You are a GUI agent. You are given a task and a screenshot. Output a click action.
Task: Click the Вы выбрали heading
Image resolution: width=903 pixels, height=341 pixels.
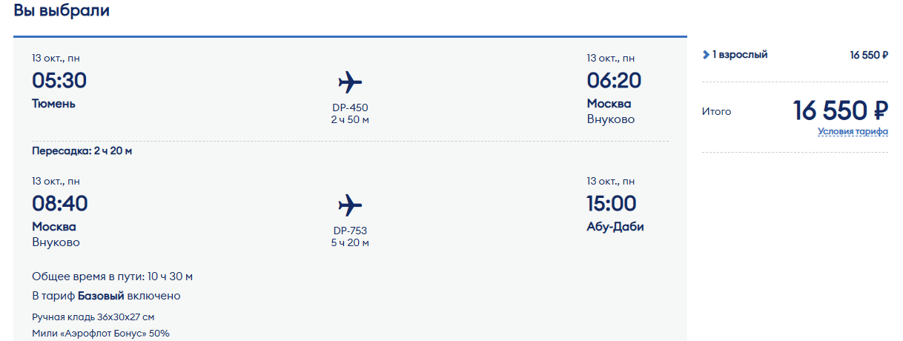click(x=62, y=11)
